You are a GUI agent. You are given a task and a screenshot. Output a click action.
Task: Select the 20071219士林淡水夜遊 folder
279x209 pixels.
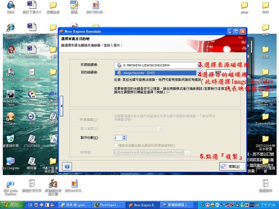pyautogui.click(x=265, y=143)
